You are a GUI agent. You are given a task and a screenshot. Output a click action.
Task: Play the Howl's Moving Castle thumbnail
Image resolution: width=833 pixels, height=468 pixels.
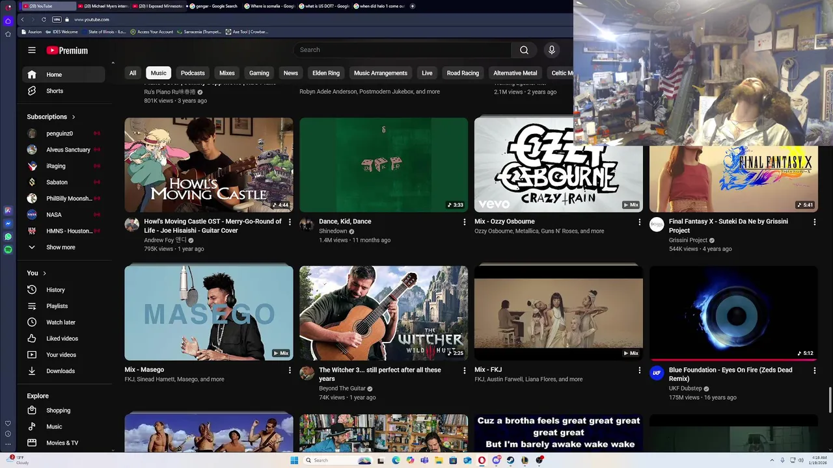(x=209, y=164)
